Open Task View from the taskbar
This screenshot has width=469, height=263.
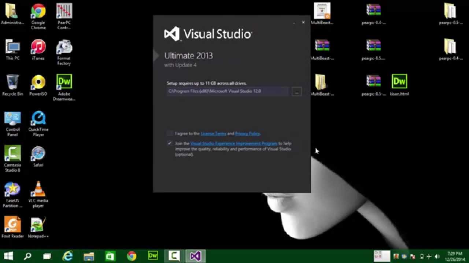click(47, 256)
